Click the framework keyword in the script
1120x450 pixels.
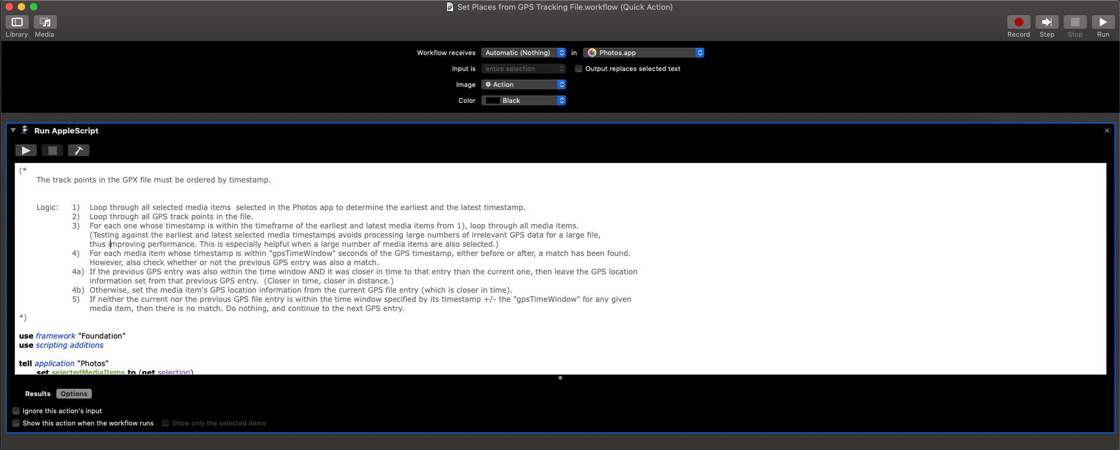56,336
